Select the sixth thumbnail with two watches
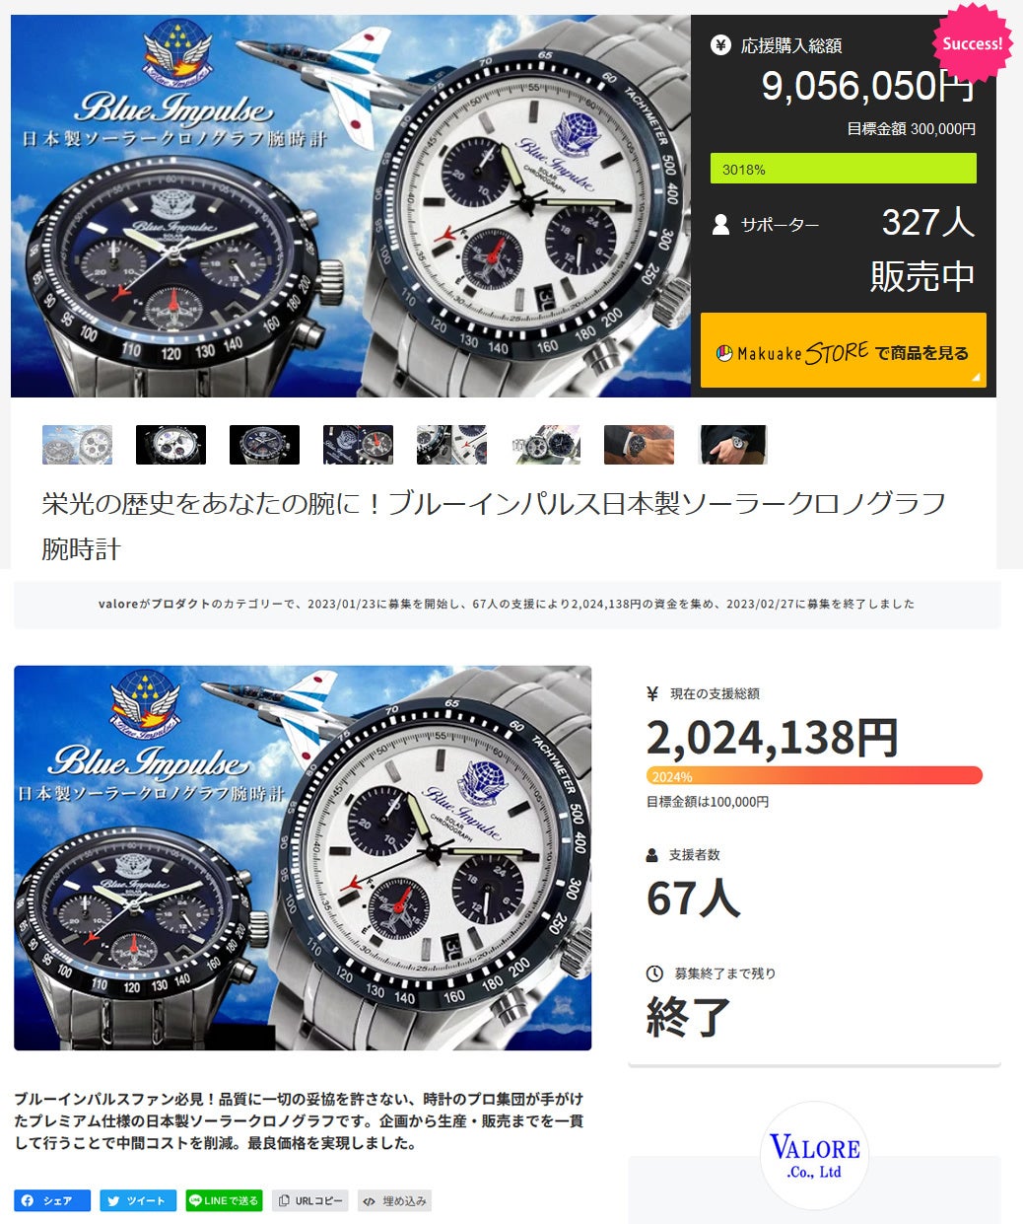This screenshot has width=1023, height=1224. pos(546,445)
